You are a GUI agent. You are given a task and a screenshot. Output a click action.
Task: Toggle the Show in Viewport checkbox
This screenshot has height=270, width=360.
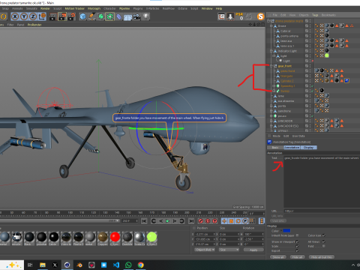(297, 241)
